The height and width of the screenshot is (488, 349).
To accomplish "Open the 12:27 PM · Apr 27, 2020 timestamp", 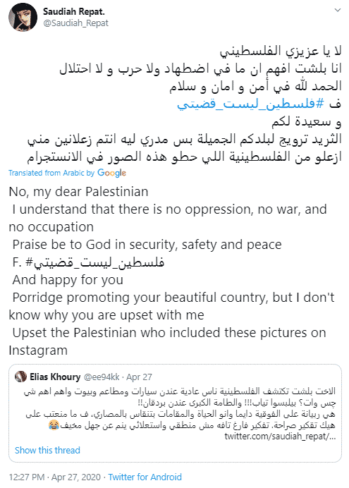I will click(x=55, y=477).
